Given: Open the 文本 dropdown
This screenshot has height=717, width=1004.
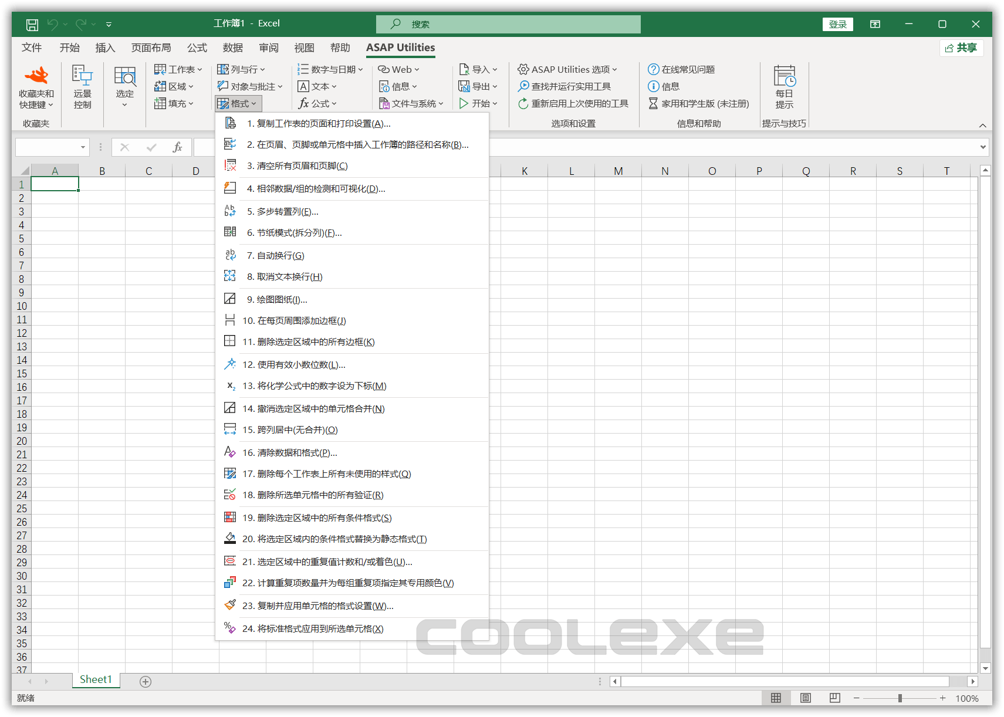Looking at the screenshot, I should [319, 86].
